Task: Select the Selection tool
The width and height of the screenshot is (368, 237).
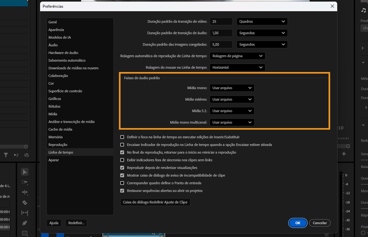Action: pos(25,172)
